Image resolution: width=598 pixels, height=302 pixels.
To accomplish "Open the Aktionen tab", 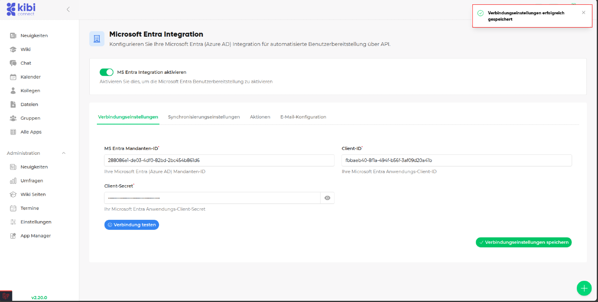I will tap(260, 117).
